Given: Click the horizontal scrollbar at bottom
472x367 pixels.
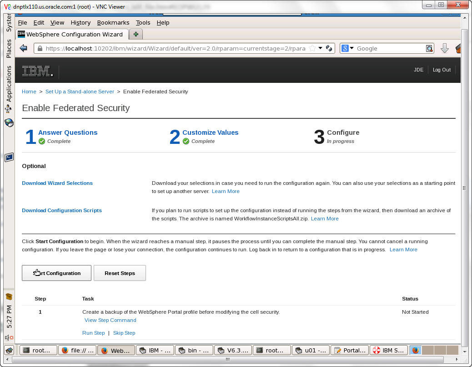Looking at the screenshot, I should [x=227, y=359].
